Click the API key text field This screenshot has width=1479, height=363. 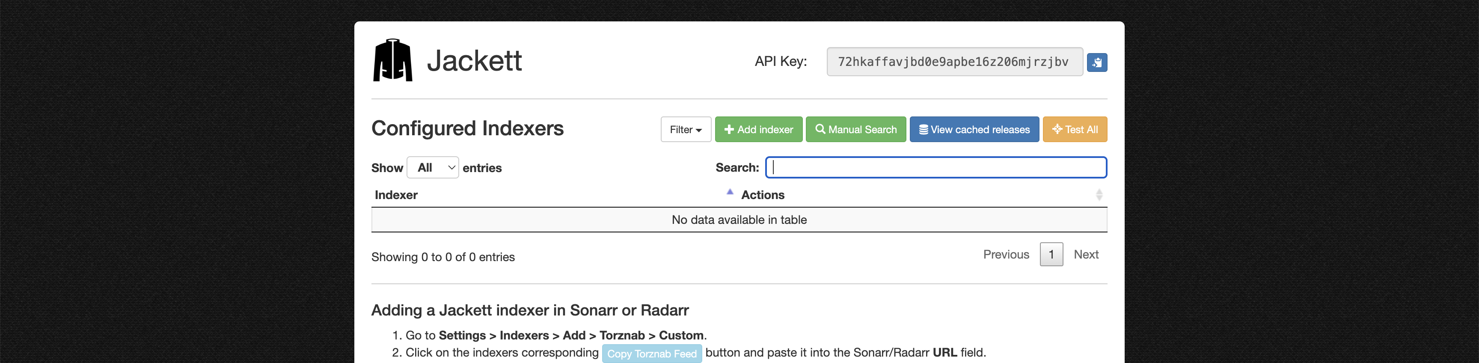(x=954, y=62)
